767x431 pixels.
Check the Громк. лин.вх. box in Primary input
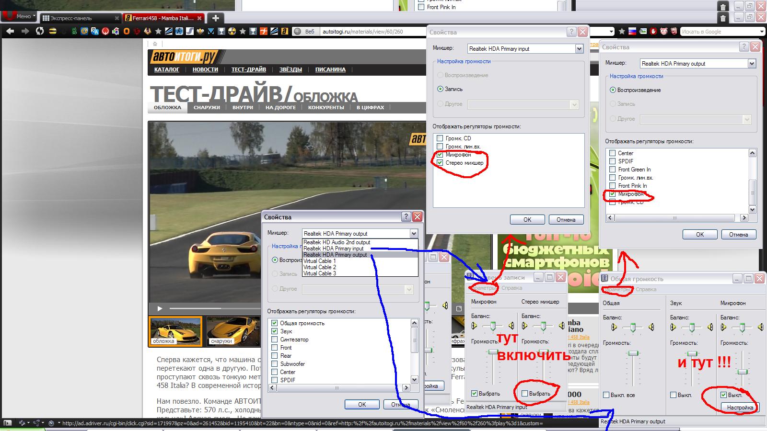click(x=440, y=147)
